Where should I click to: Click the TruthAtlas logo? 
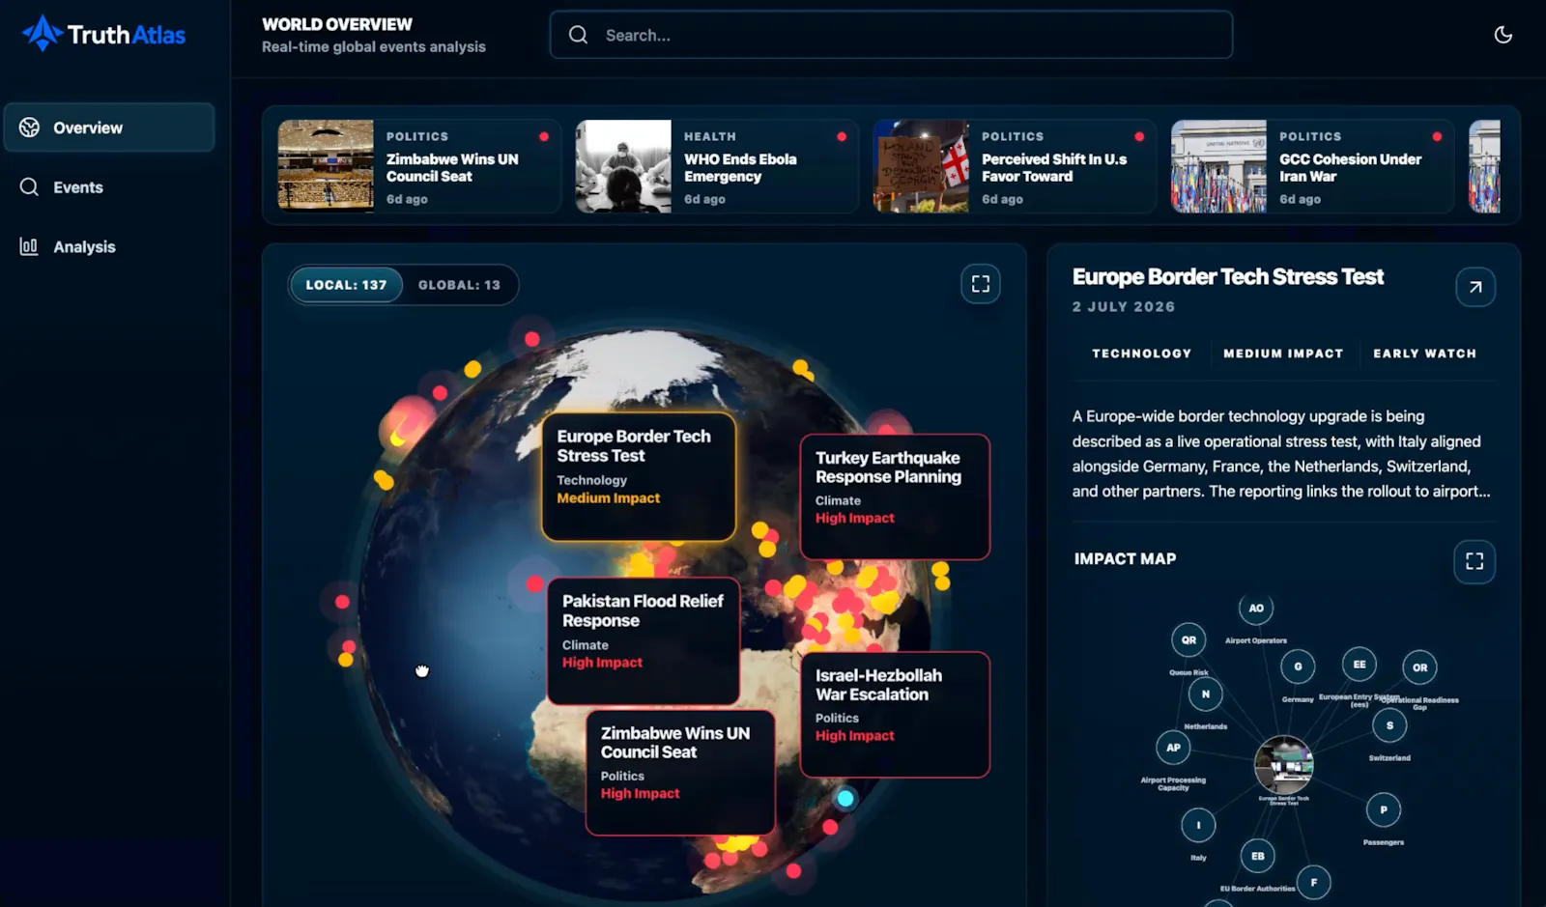[x=103, y=34]
